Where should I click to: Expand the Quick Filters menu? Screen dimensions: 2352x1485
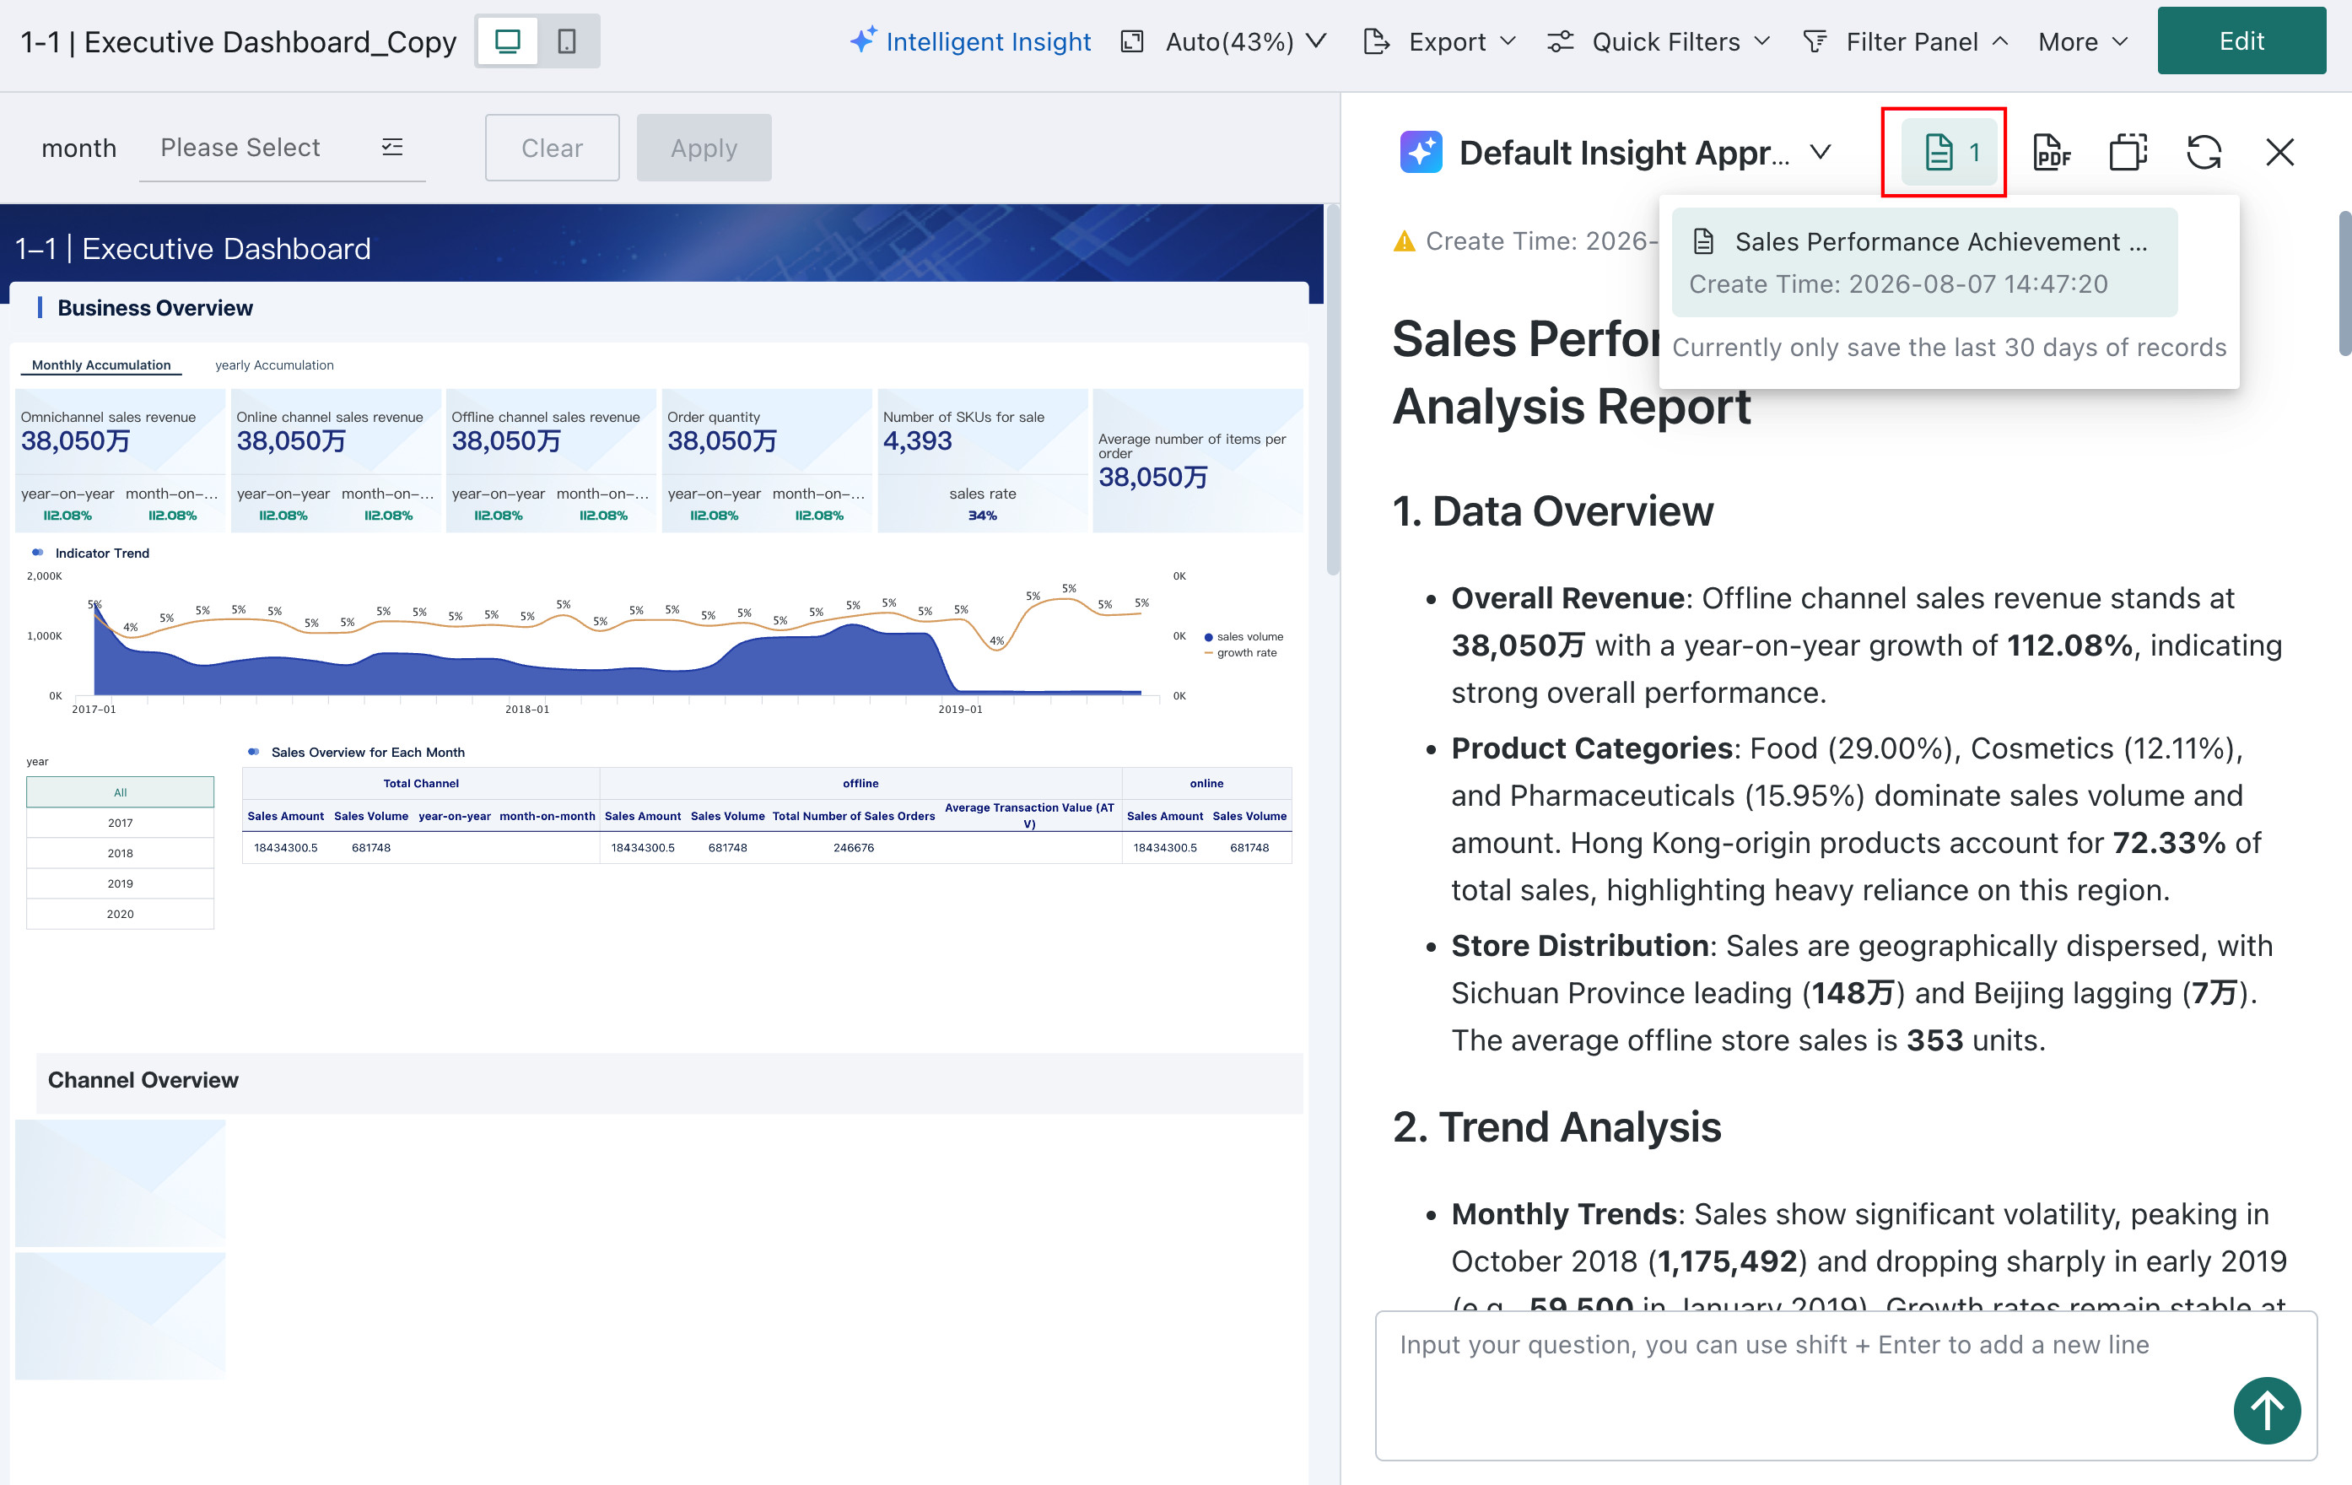tap(1659, 41)
